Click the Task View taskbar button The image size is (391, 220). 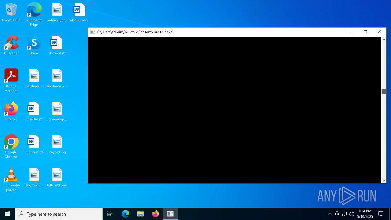(x=110, y=214)
